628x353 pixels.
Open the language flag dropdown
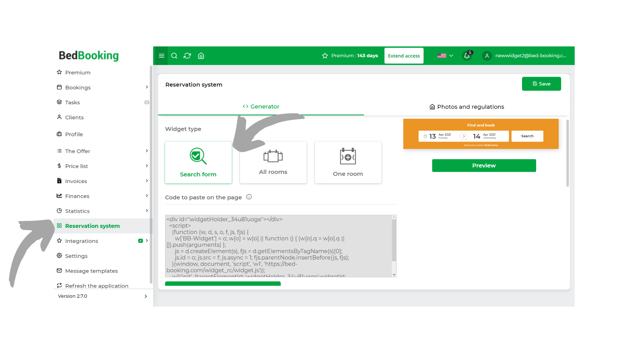tap(445, 56)
